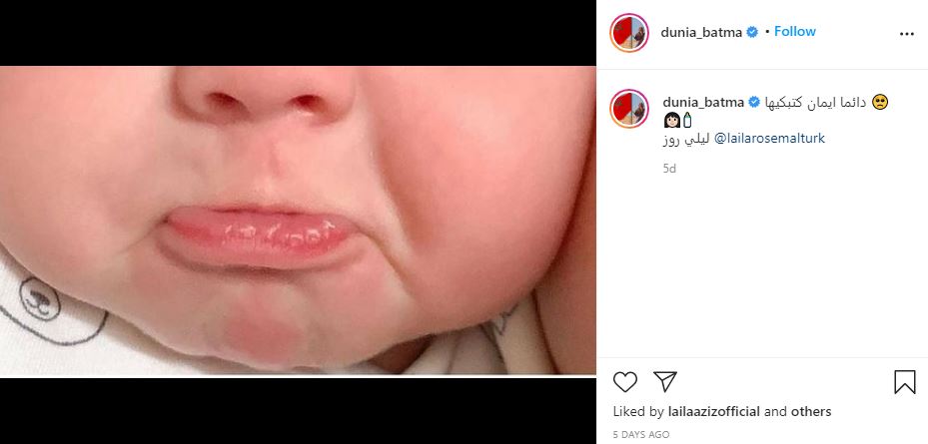View others who liked the post
Screen dimensions: 928x444
coord(812,411)
